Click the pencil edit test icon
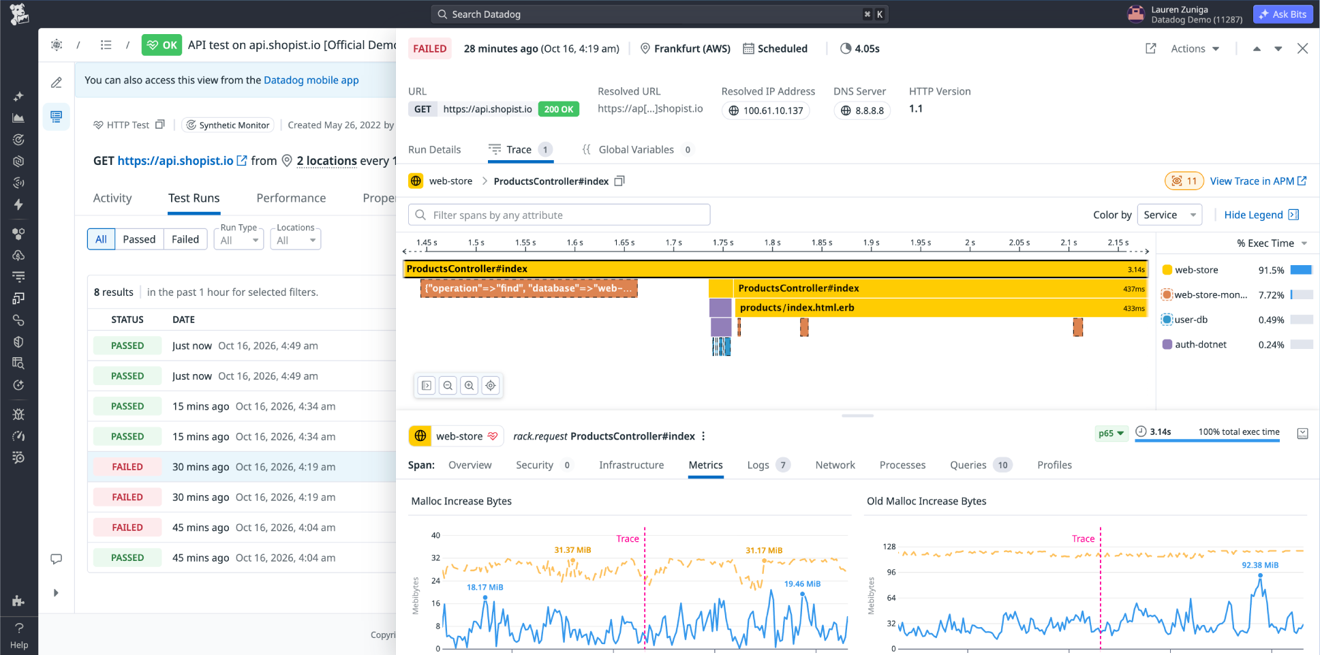The width and height of the screenshot is (1320, 655). pos(57,82)
